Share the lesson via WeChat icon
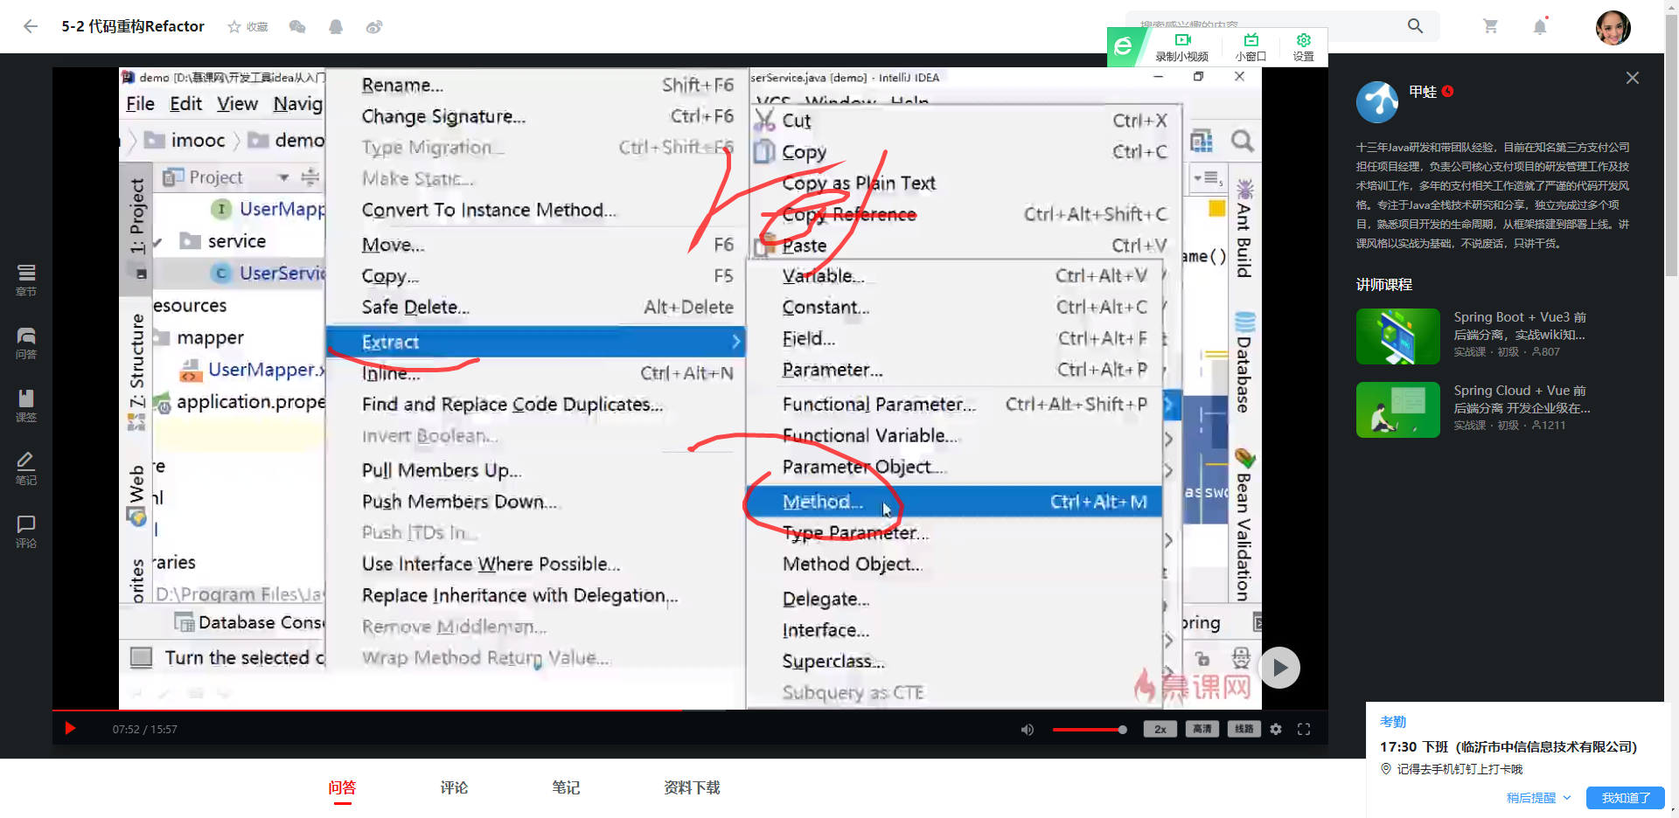This screenshot has height=818, width=1679. [297, 27]
